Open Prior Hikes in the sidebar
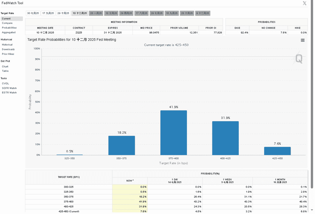315x214 pixels. (x=8, y=54)
